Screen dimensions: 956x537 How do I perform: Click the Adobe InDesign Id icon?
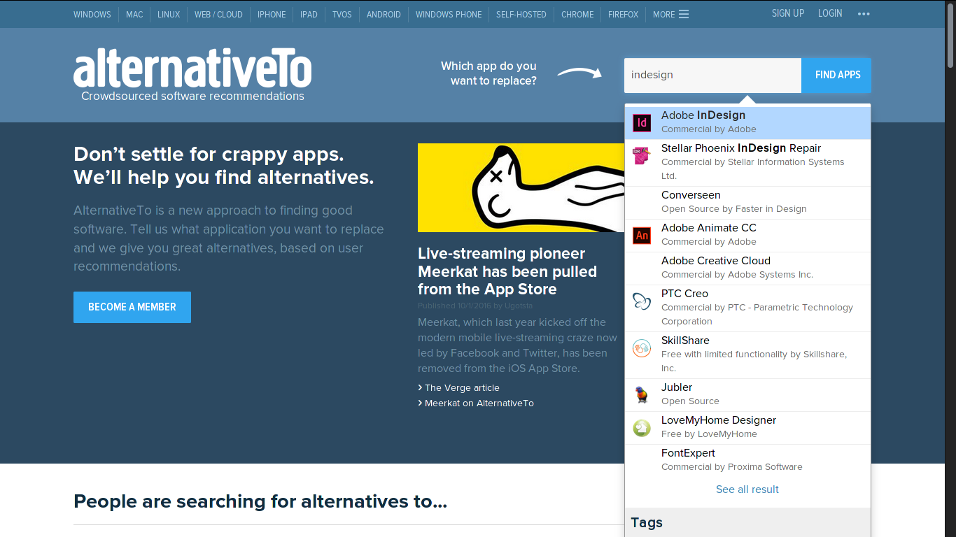click(x=642, y=123)
